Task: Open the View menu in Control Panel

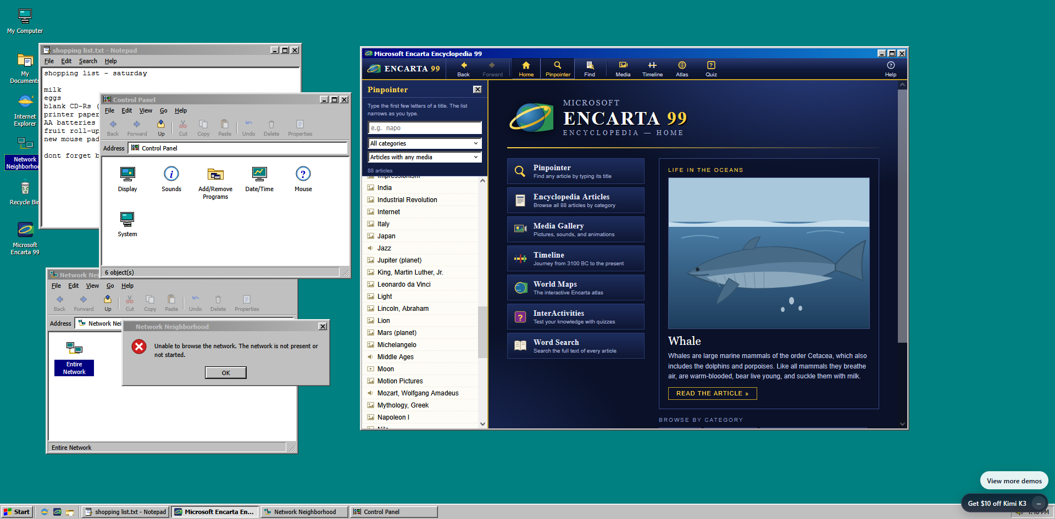Action: pyautogui.click(x=146, y=110)
